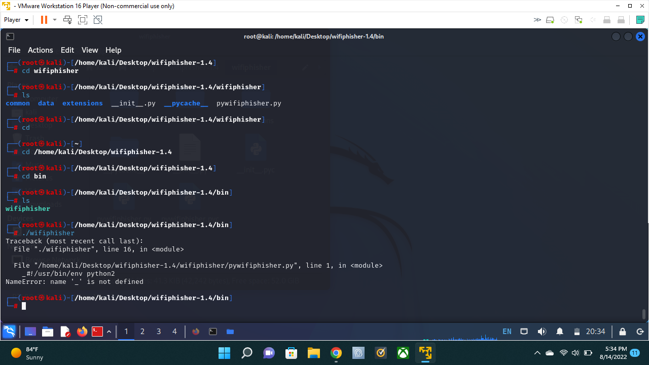Pause the virtual machine

[43, 19]
